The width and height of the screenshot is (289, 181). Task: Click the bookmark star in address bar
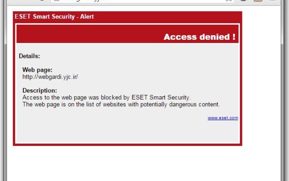point(229,1)
